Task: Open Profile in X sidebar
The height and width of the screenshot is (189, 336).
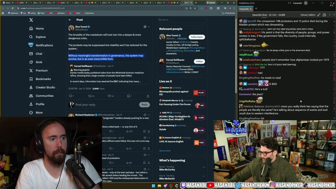Action: click(x=37, y=104)
